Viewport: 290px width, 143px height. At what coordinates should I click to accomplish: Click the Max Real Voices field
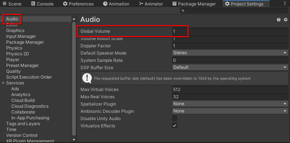pos(230,97)
